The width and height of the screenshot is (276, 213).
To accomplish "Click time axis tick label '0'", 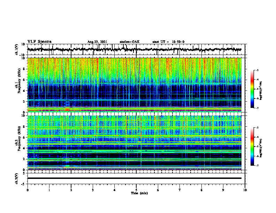I will [x=28, y=190].
